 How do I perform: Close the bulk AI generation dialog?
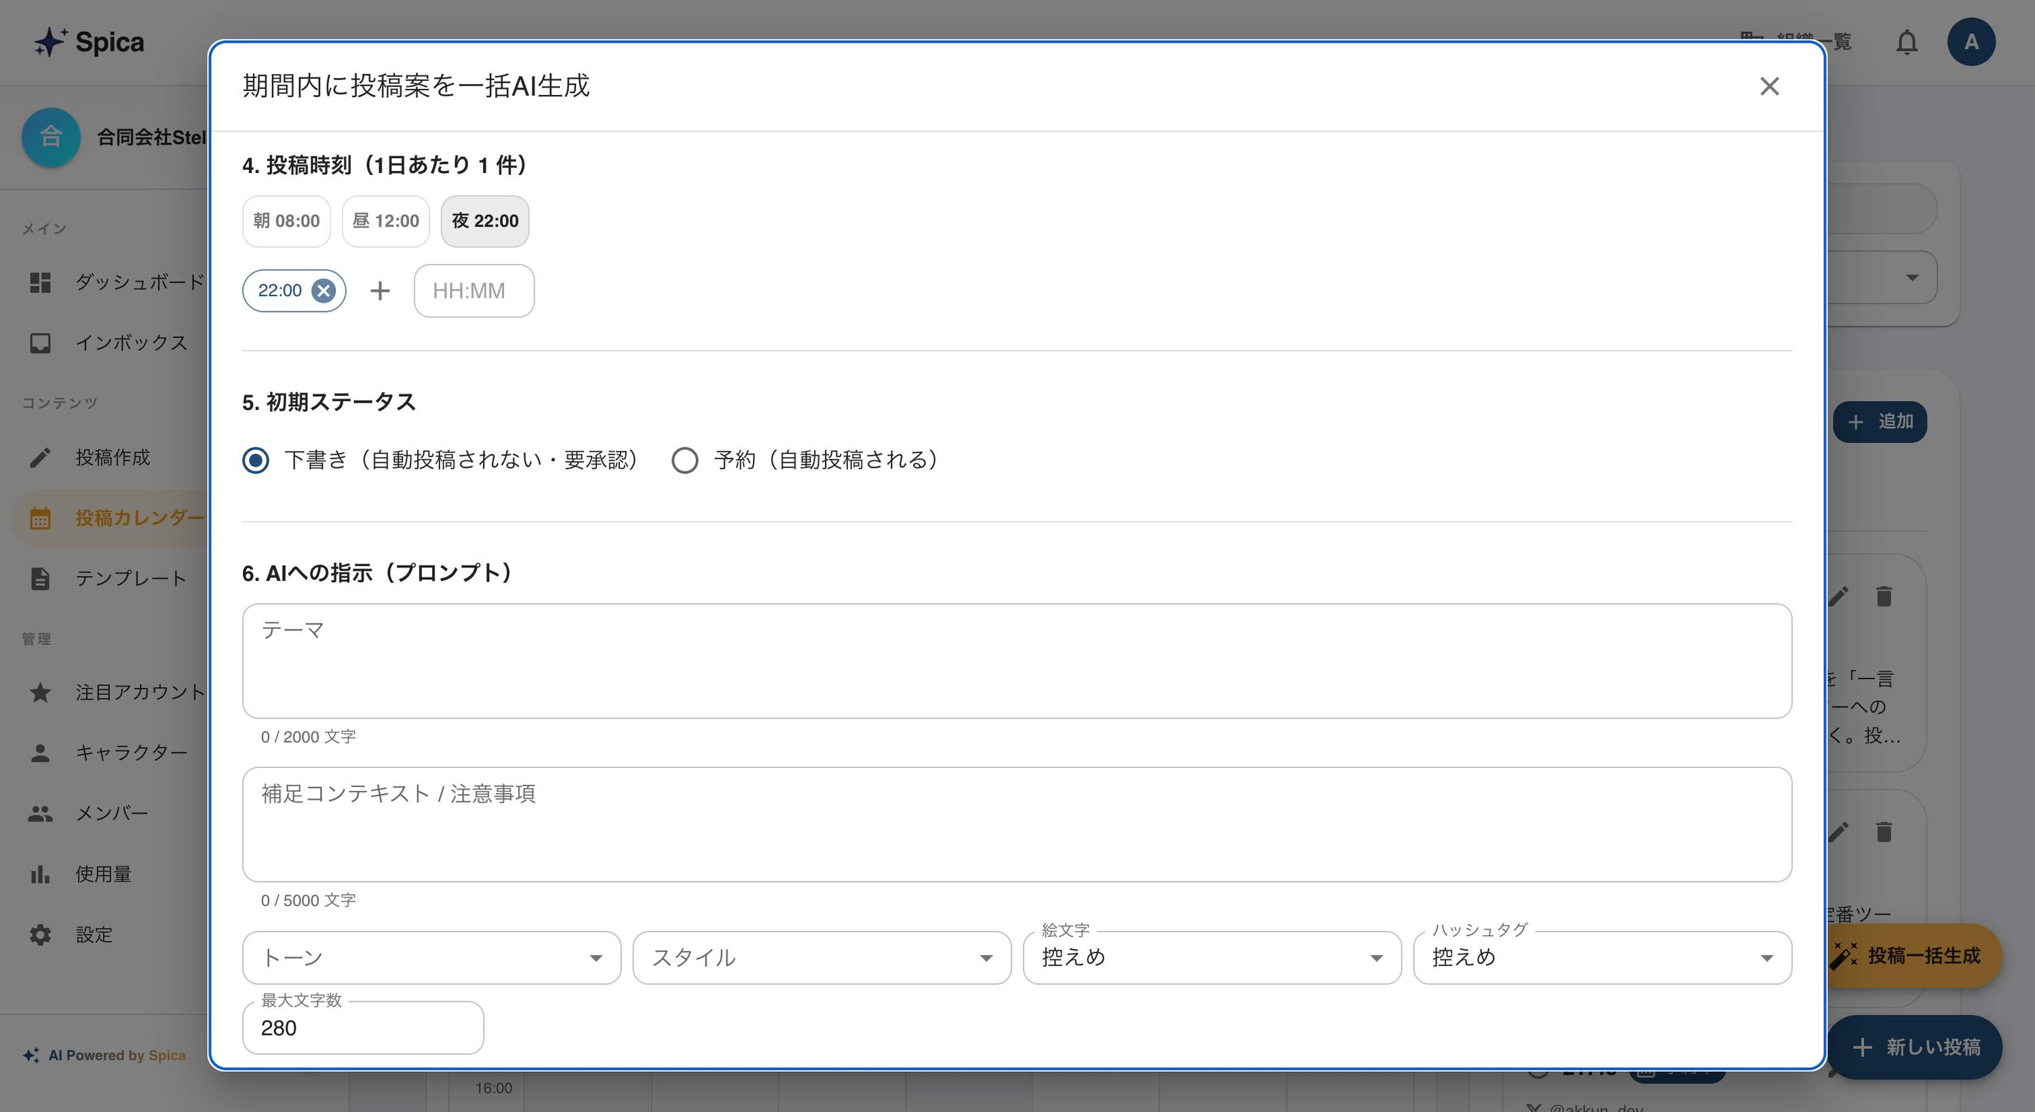(x=1769, y=86)
